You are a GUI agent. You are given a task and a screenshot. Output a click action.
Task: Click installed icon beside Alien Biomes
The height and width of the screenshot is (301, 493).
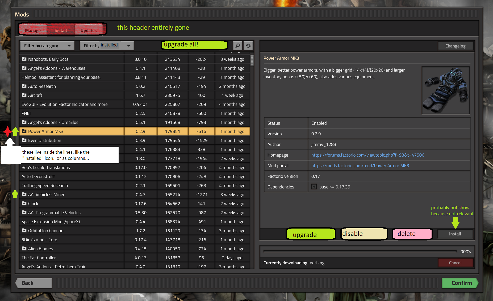click(x=24, y=248)
